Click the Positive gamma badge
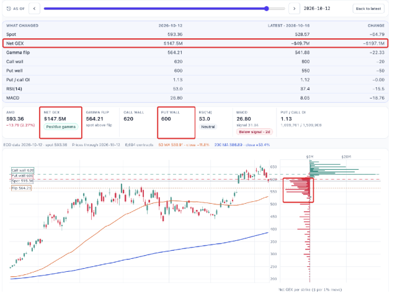Screen dimensions: 400x296 point(61,126)
